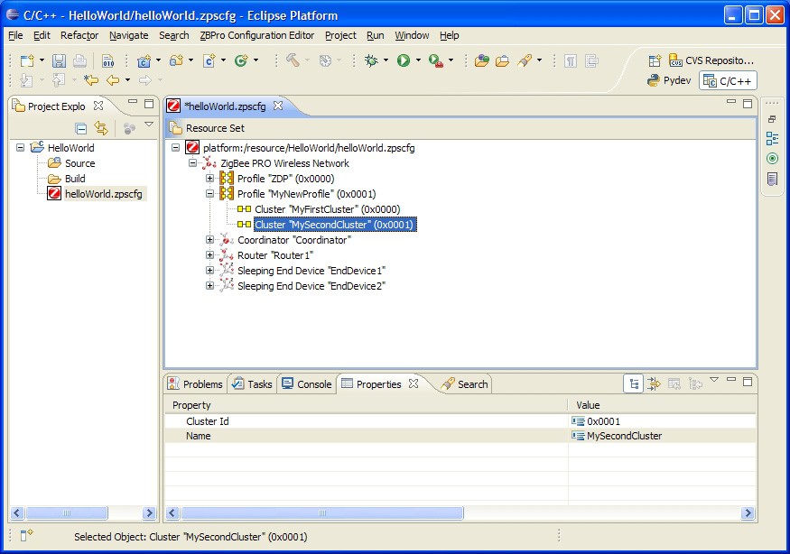790x554 pixels.
Task: Expand the Coordinator "Coordinator" tree node
Action: coord(209,240)
